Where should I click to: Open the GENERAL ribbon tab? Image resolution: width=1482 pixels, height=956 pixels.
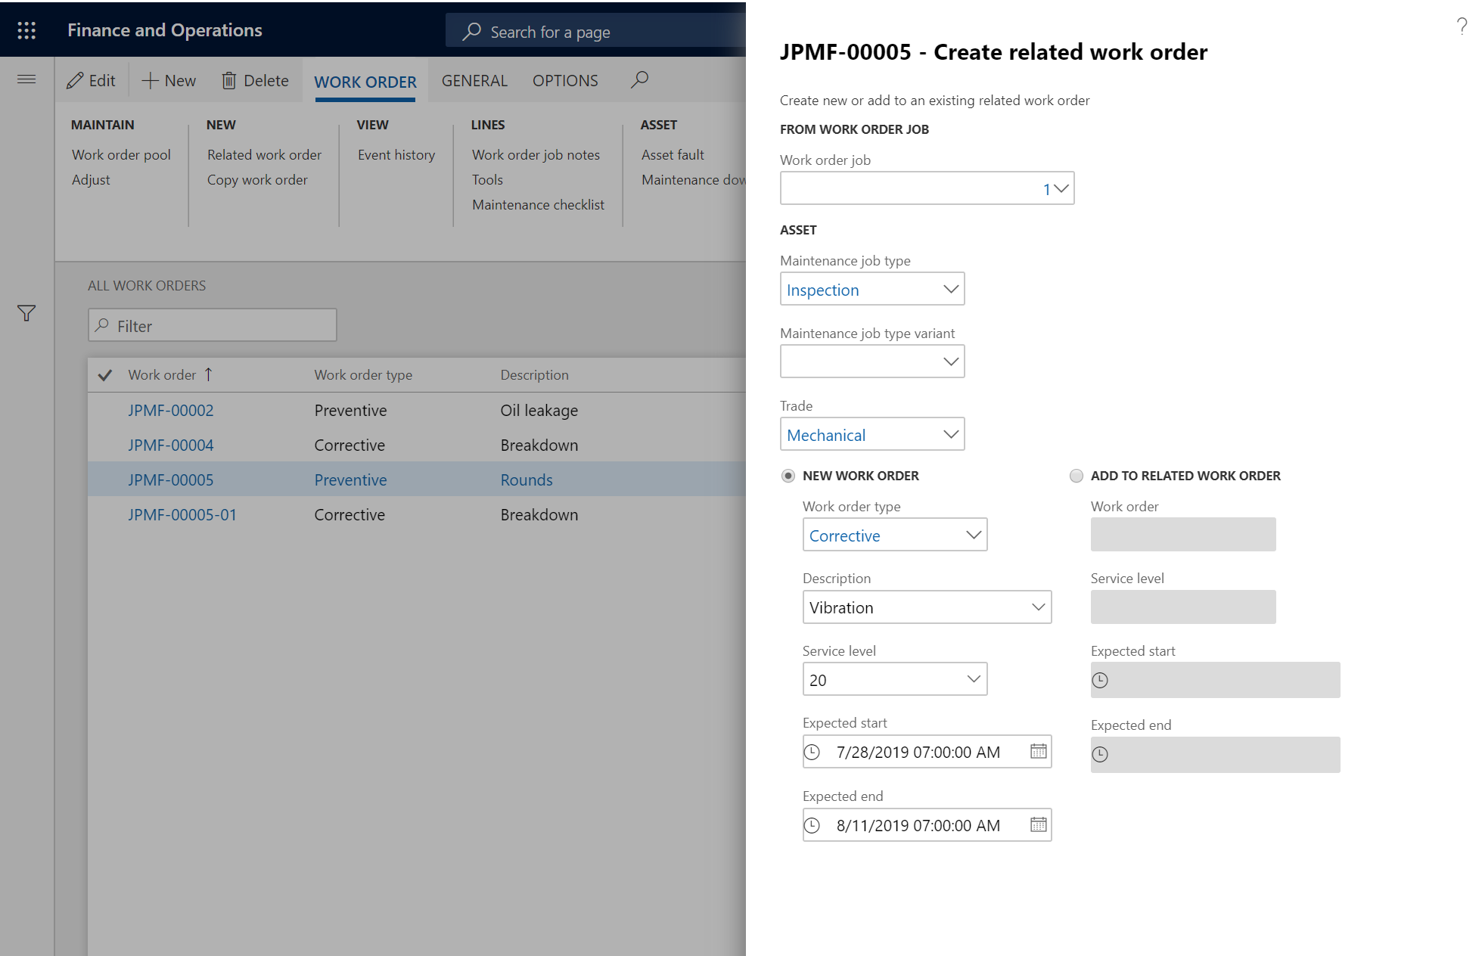point(473,81)
